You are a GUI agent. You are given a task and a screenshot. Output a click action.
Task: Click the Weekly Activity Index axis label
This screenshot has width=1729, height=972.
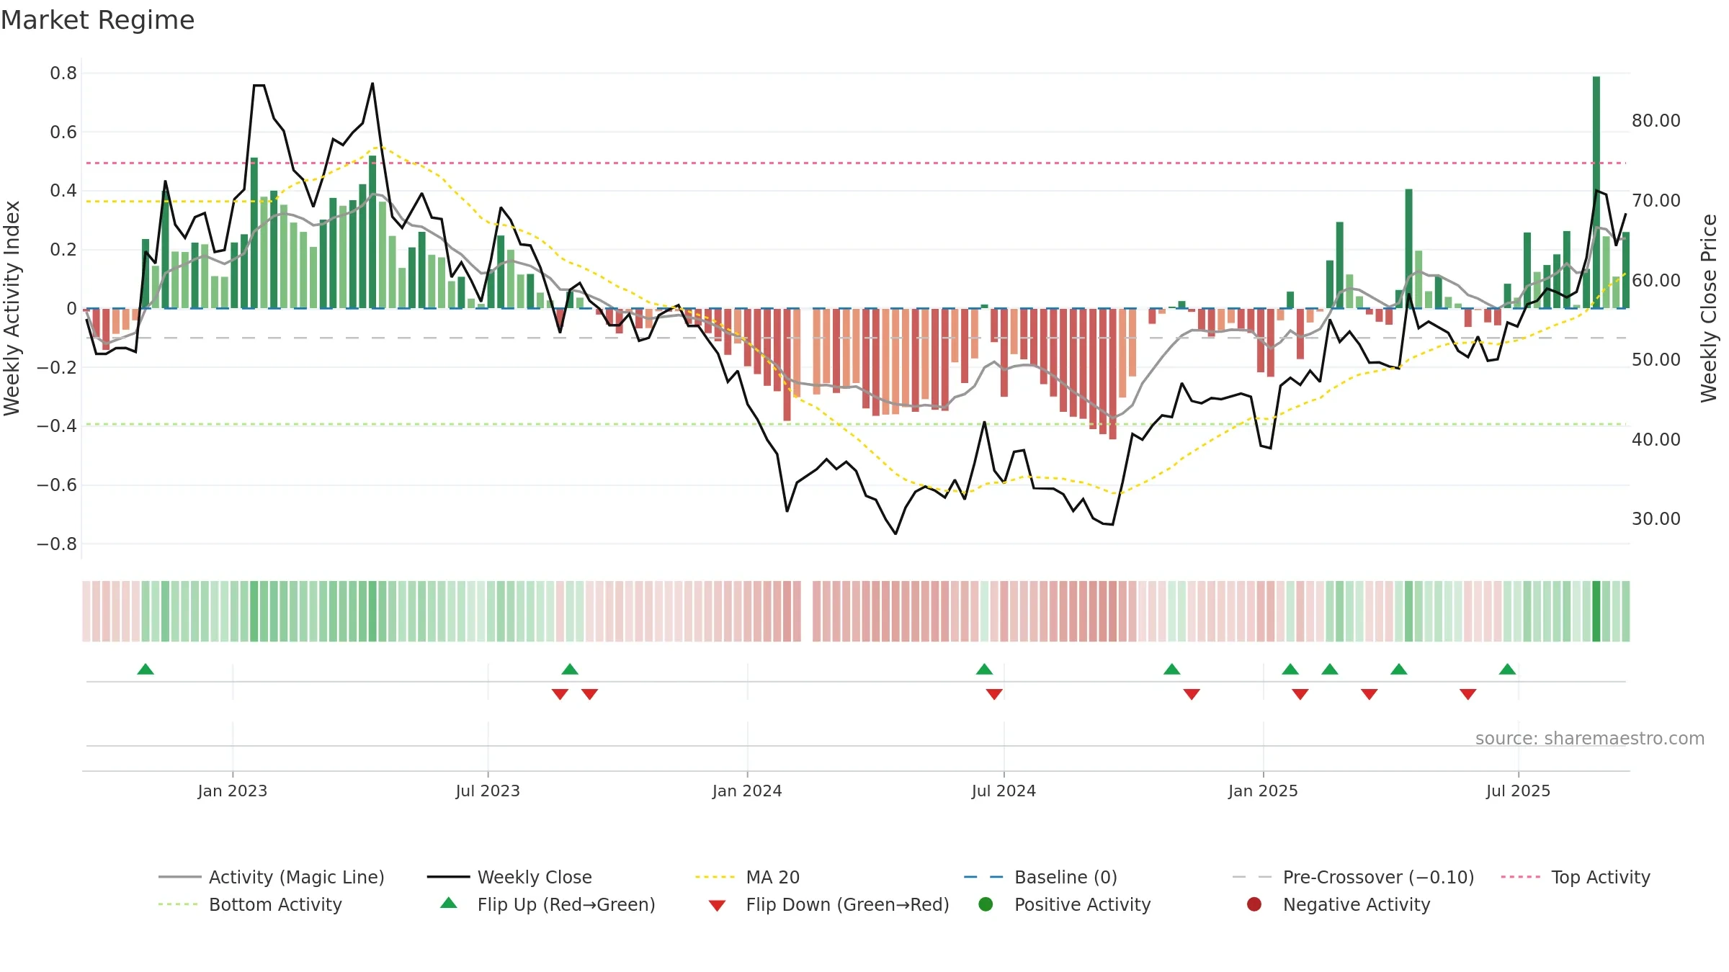[x=12, y=308]
